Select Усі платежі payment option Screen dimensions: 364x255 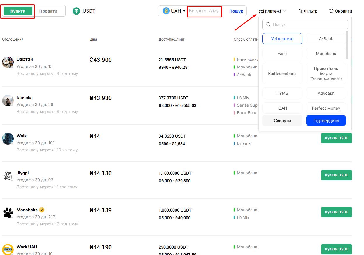tap(282, 39)
